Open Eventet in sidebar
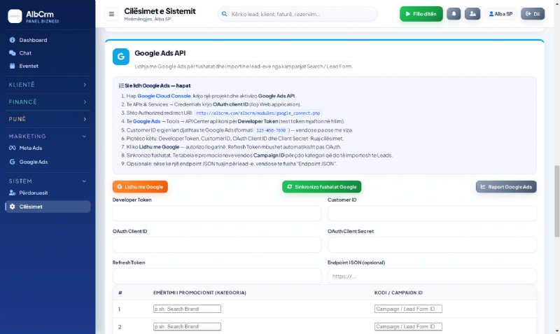Screen dimensions: 560x334 (x=48, y=66)
